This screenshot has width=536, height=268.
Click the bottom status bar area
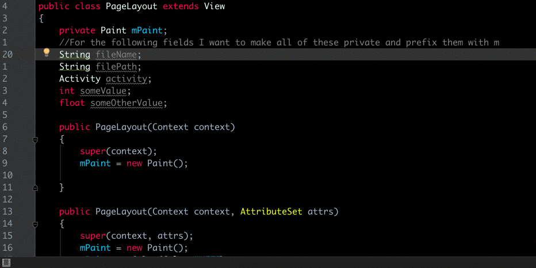[x=268, y=262]
